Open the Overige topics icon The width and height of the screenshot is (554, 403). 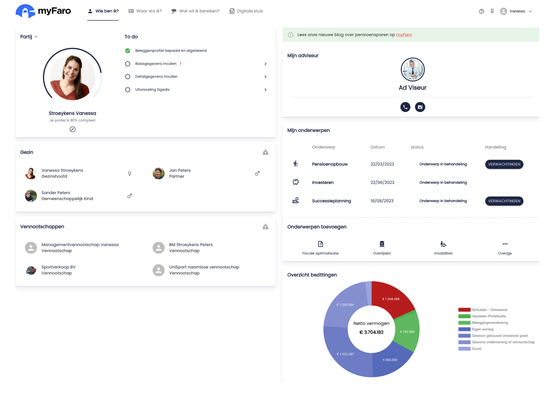tap(505, 244)
